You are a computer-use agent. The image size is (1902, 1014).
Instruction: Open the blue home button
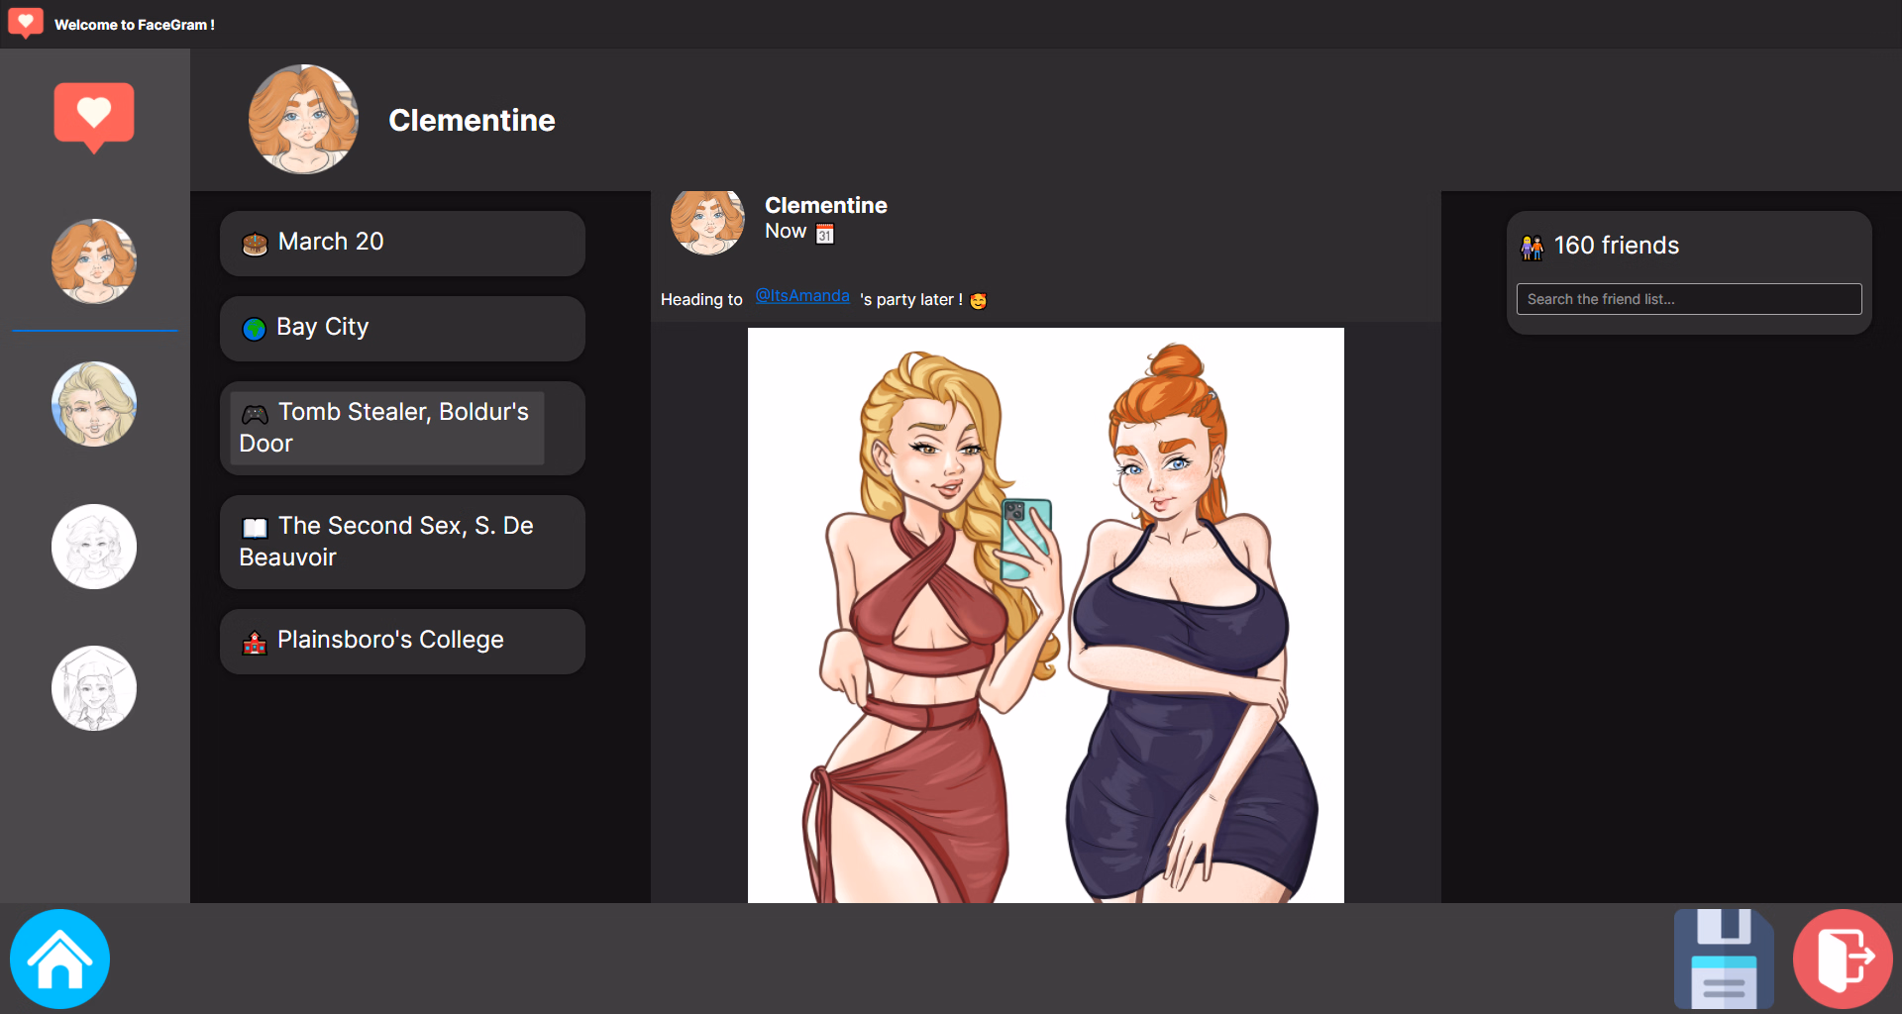[x=59, y=959]
